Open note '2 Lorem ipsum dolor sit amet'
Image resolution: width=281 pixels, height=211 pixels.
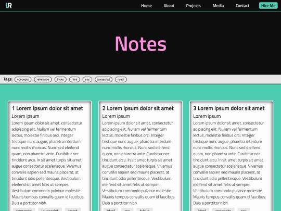tap(138, 108)
